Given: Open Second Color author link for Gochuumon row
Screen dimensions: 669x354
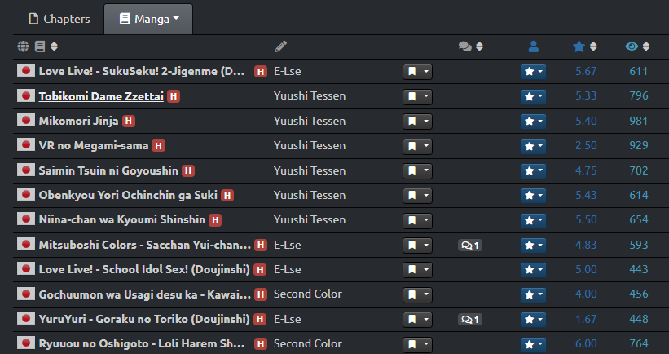Looking at the screenshot, I should click(x=307, y=294).
